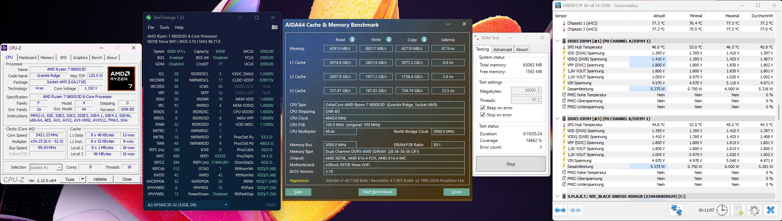Click lightning icon of Gesamtleistung in DIMM #3
782x221 pixels.
coord(564,167)
